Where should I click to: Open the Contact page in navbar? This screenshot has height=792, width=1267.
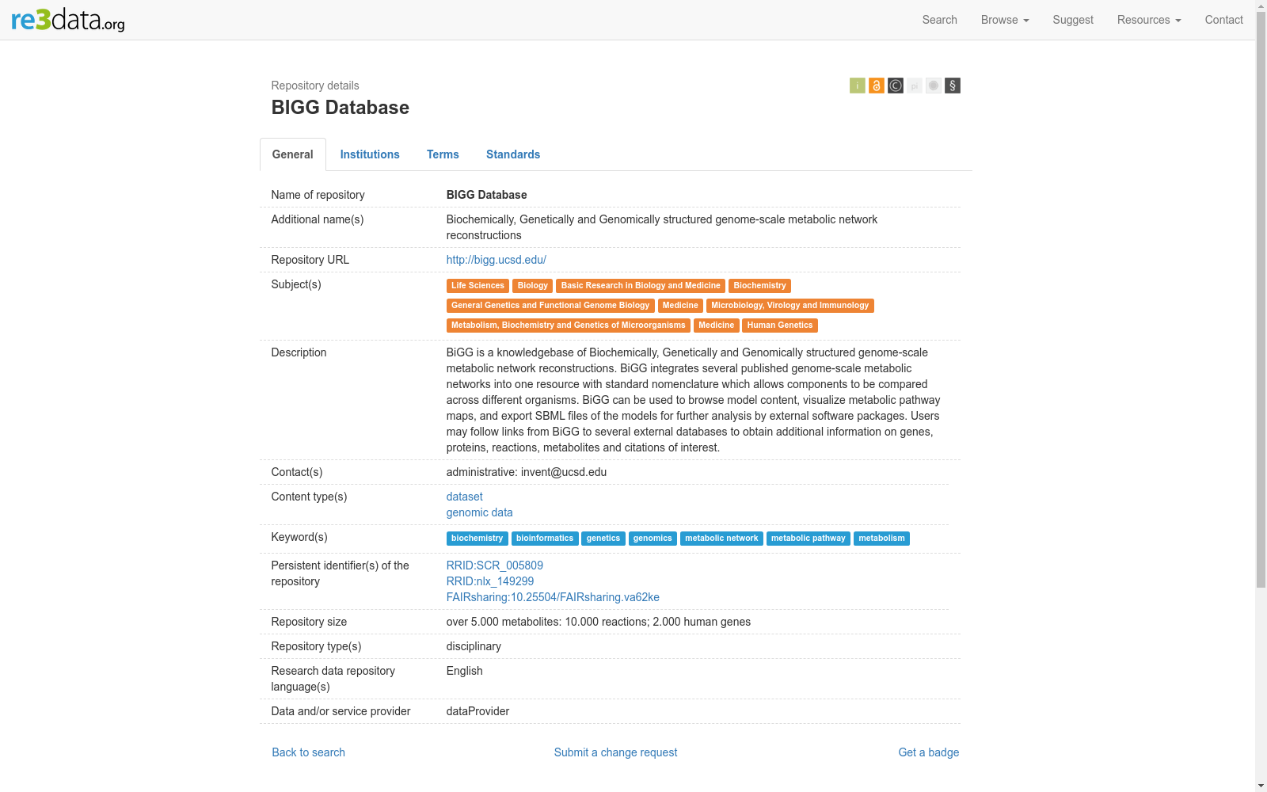(x=1223, y=20)
